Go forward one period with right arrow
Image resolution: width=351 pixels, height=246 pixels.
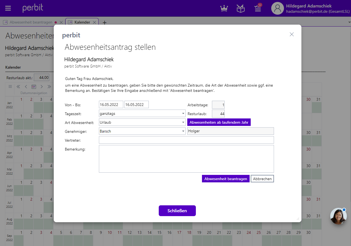click(x=41, y=87)
